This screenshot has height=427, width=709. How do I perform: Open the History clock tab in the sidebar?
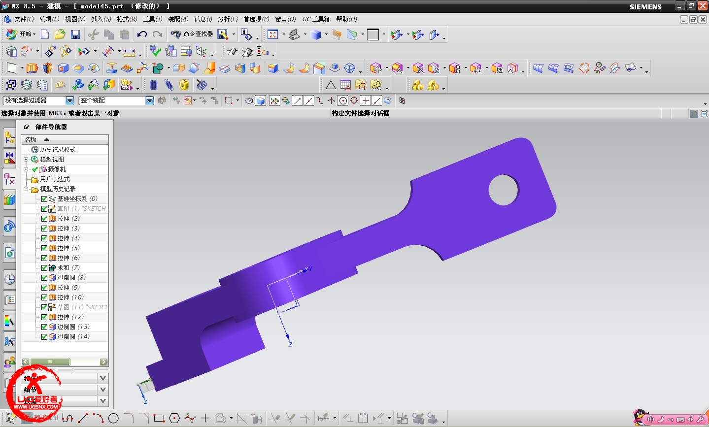tap(9, 279)
